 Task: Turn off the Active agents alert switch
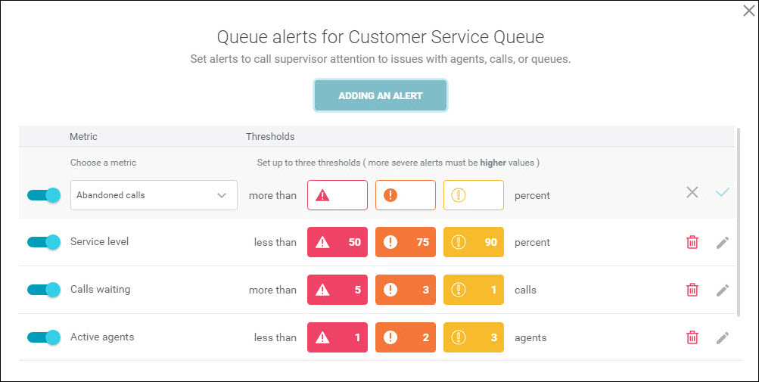(x=44, y=337)
